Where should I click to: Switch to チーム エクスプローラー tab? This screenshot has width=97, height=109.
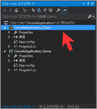click(52, 107)
